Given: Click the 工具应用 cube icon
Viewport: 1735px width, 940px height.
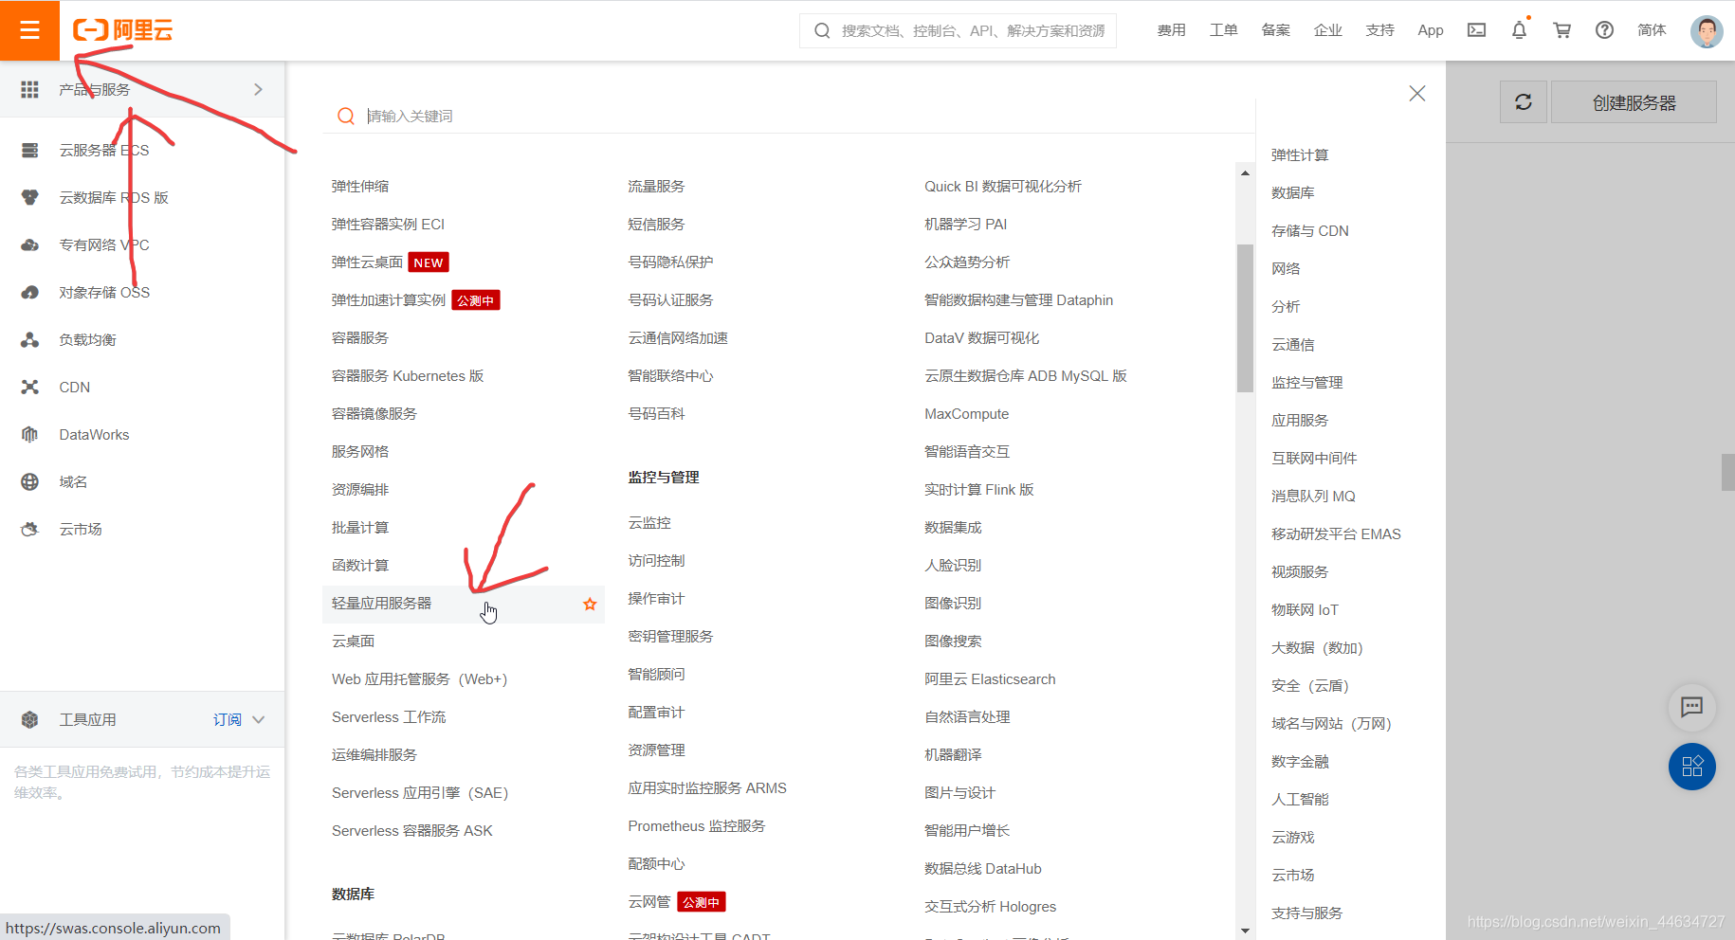Looking at the screenshot, I should pos(30,719).
